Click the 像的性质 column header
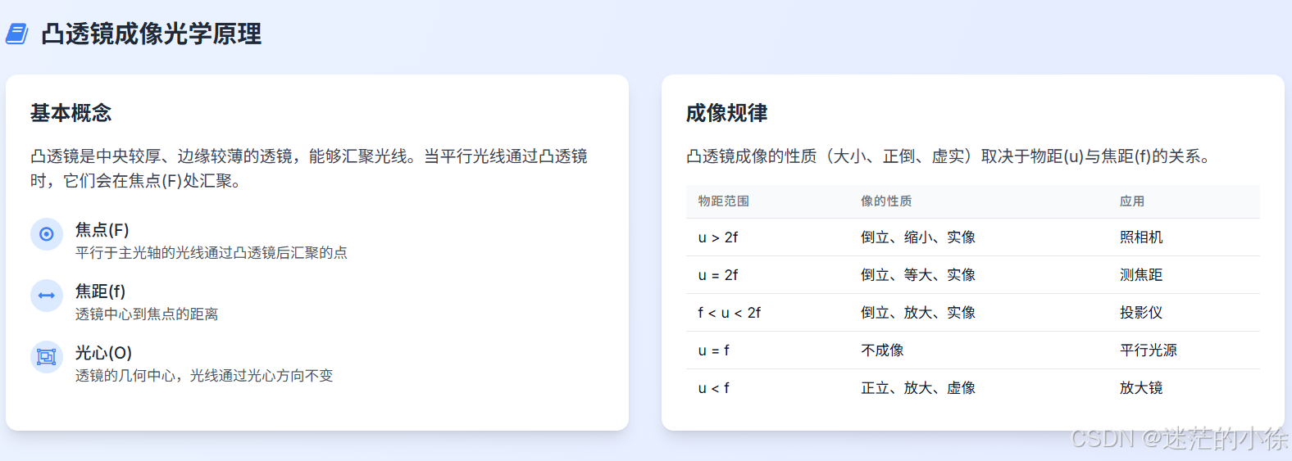Viewport: 1292px width, 461px height. click(886, 201)
